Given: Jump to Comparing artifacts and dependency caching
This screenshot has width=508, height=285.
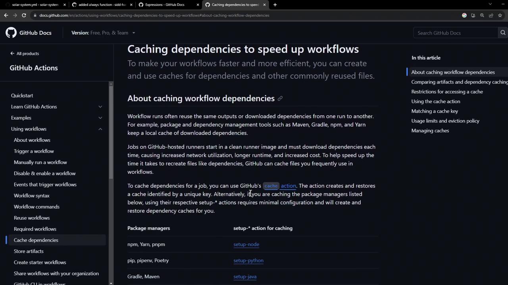Looking at the screenshot, I should pos(460,82).
